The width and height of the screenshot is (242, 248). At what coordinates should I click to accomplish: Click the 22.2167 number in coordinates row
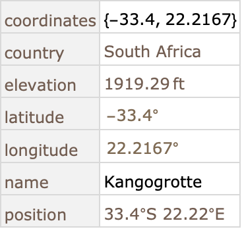click(x=198, y=19)
